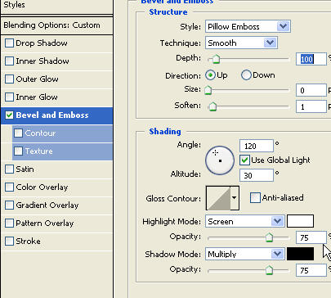Select the Contour sub-item label
The width and height of the screenshot is (331, 298).
point(40,133)
